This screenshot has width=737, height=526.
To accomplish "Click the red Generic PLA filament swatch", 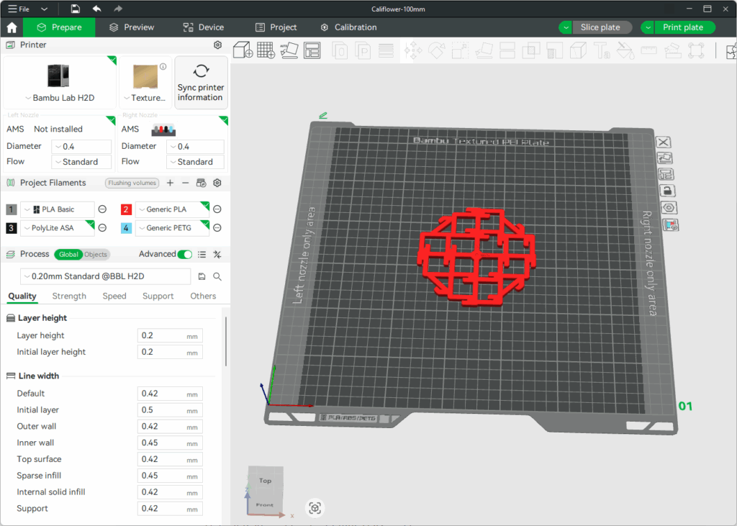I will click(126, 209).
